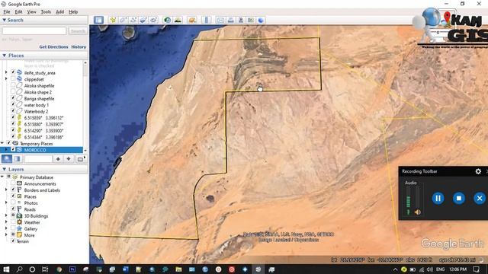Viewport: 488px width, 274px height.
Task: Click the Places panel vertical scrollbar
Action: [x=85, y=106]
